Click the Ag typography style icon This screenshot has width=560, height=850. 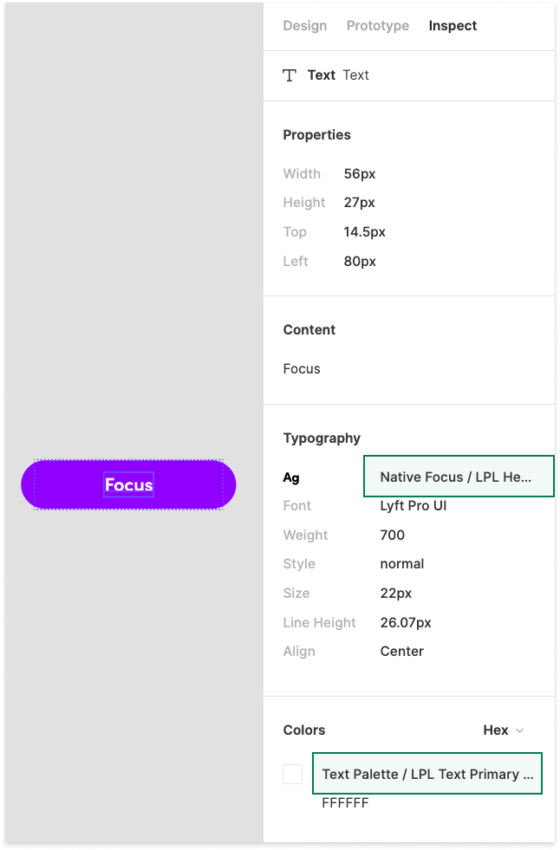click(x=291, y=477)
